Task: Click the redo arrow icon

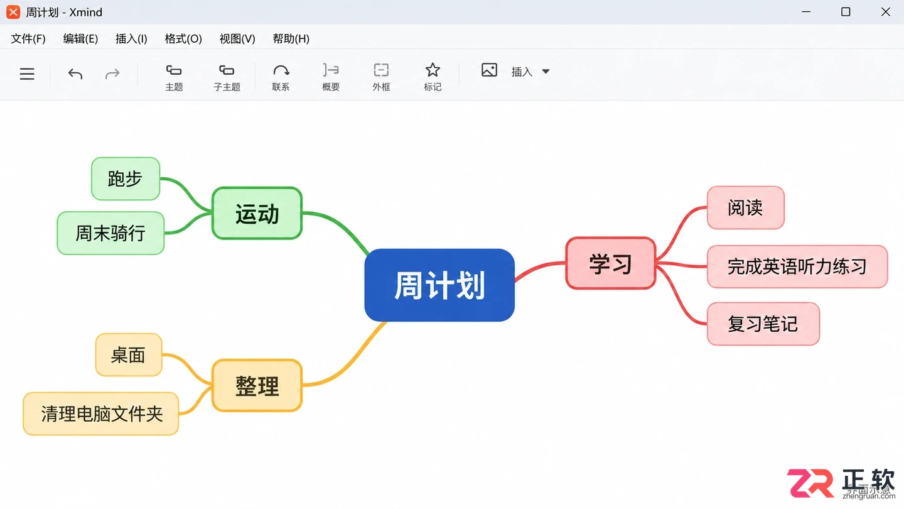Action: tap(112, 74)
